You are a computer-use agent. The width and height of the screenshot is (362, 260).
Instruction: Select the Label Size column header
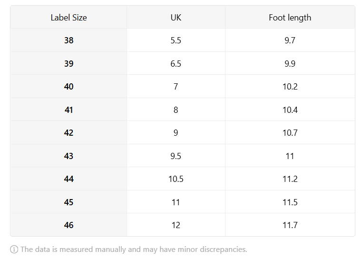pos(68,17)
